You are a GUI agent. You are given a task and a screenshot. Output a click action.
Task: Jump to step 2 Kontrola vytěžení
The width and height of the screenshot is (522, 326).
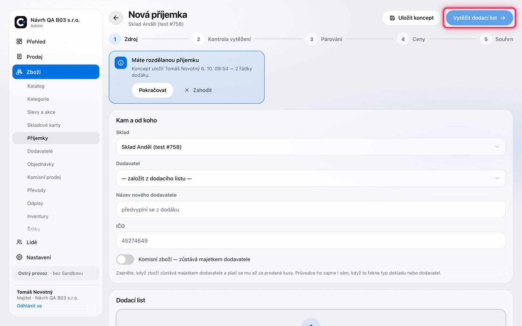221,39
